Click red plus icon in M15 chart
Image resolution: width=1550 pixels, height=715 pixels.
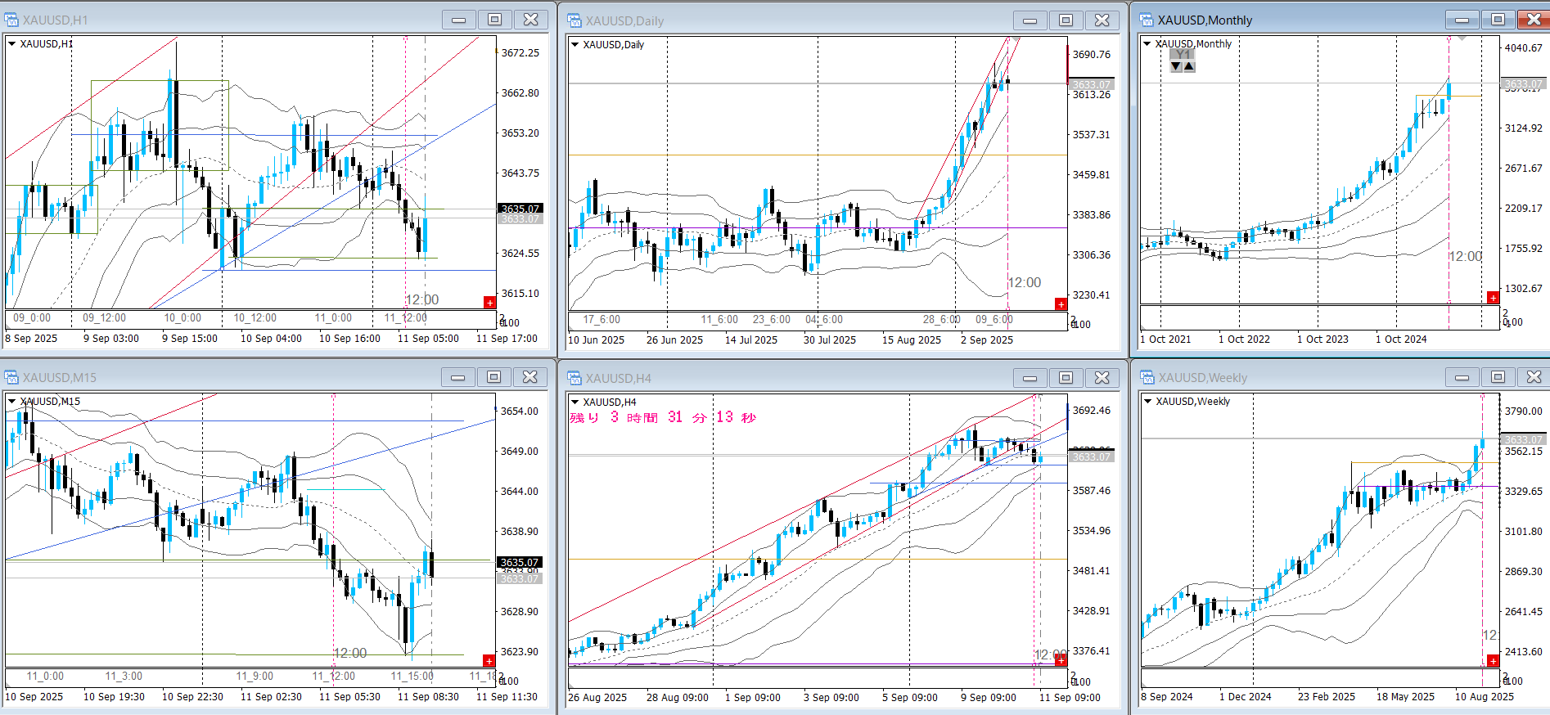point(489,660)
